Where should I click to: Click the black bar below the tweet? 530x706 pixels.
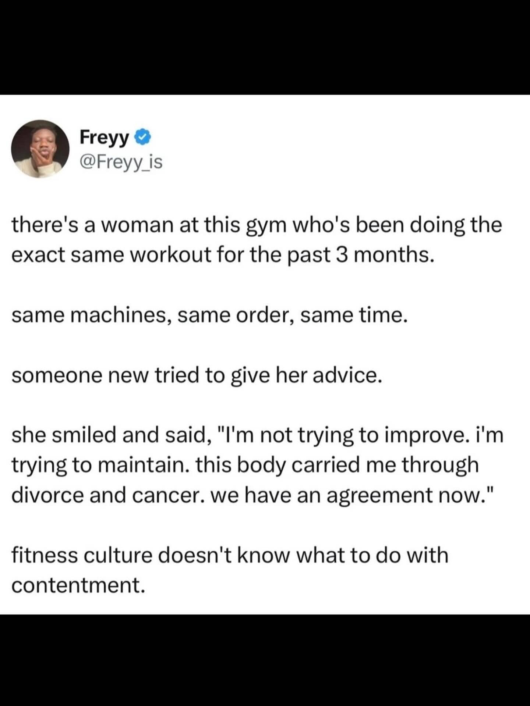pyautogui.click(x=265, y=660)
